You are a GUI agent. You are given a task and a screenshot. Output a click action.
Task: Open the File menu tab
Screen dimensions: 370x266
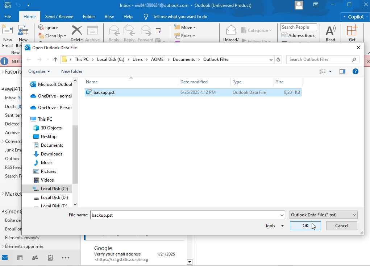[8, 17]
